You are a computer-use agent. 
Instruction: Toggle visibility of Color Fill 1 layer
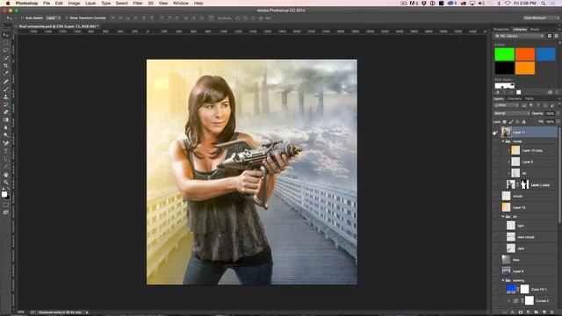496,289
